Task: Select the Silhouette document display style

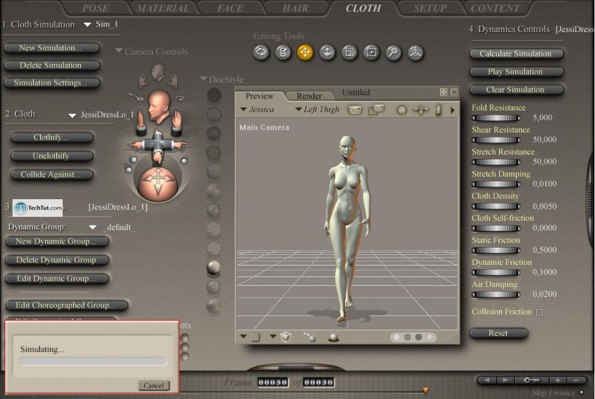Action: [x=214, y=95]
